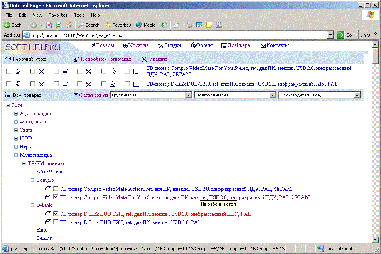
Task: Click the forum people icon in D-Link DUB-T210 row
Action: (113, 84)
